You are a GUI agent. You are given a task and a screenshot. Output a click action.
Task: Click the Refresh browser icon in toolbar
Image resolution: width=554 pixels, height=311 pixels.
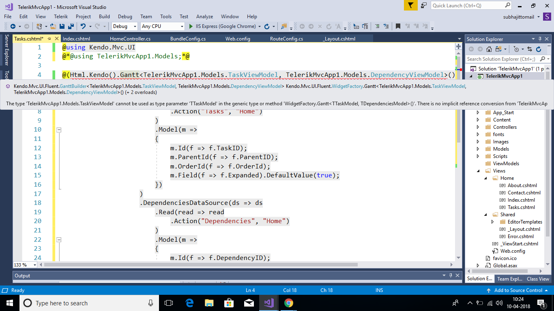pos(267,26)
